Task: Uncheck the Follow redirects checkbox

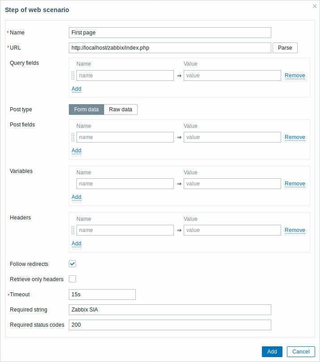Action: [x=72, y=264]
